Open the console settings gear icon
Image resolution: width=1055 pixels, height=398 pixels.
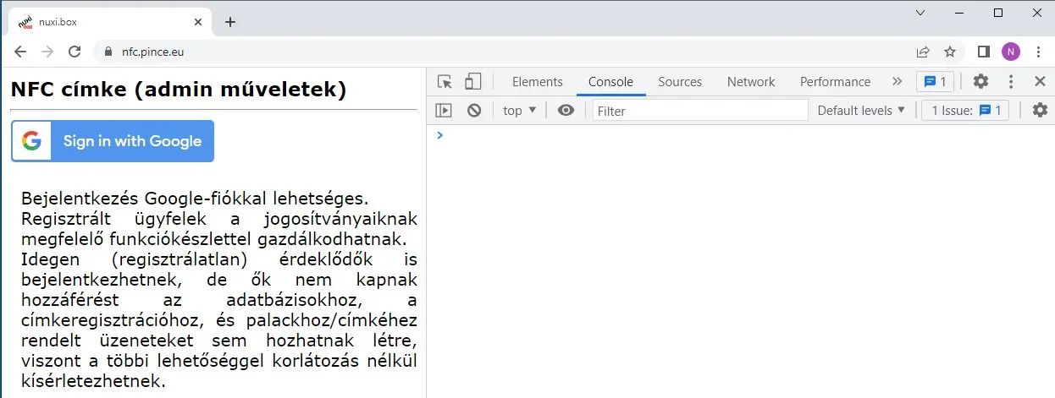pos(1040,110)
